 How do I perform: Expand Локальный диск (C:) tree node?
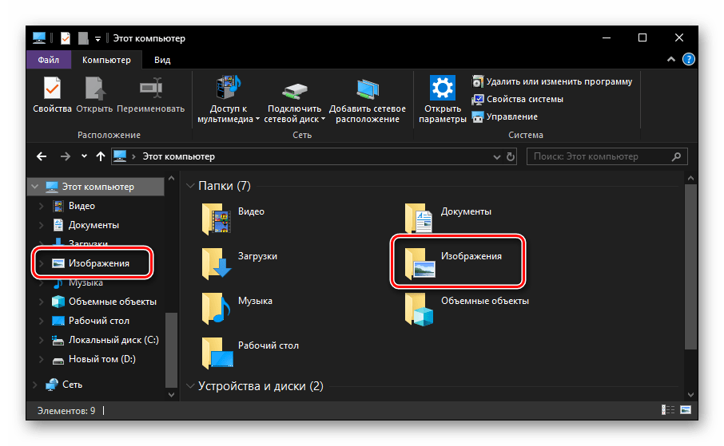(41, 340)
